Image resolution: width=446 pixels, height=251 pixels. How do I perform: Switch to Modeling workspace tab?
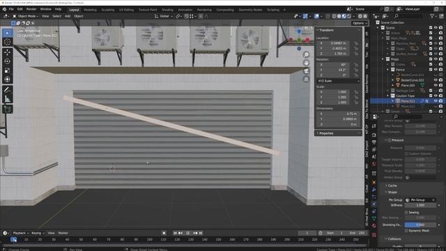[90, 10]
